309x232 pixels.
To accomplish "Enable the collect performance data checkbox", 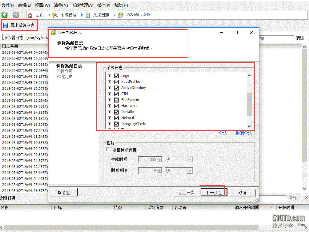I will coord(108,150).
